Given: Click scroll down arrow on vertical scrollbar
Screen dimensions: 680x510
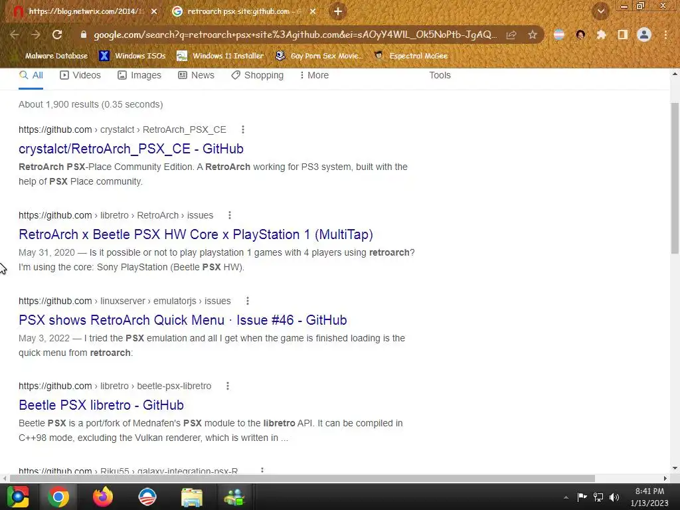Looking at the screenshot, I should tap(675, 468).
